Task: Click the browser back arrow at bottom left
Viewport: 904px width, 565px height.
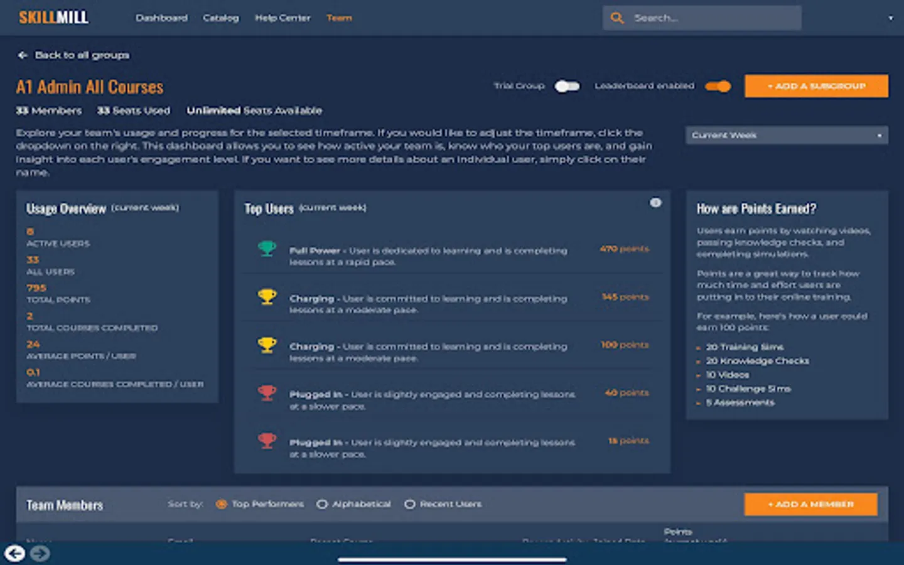Action: pos(15,553)
